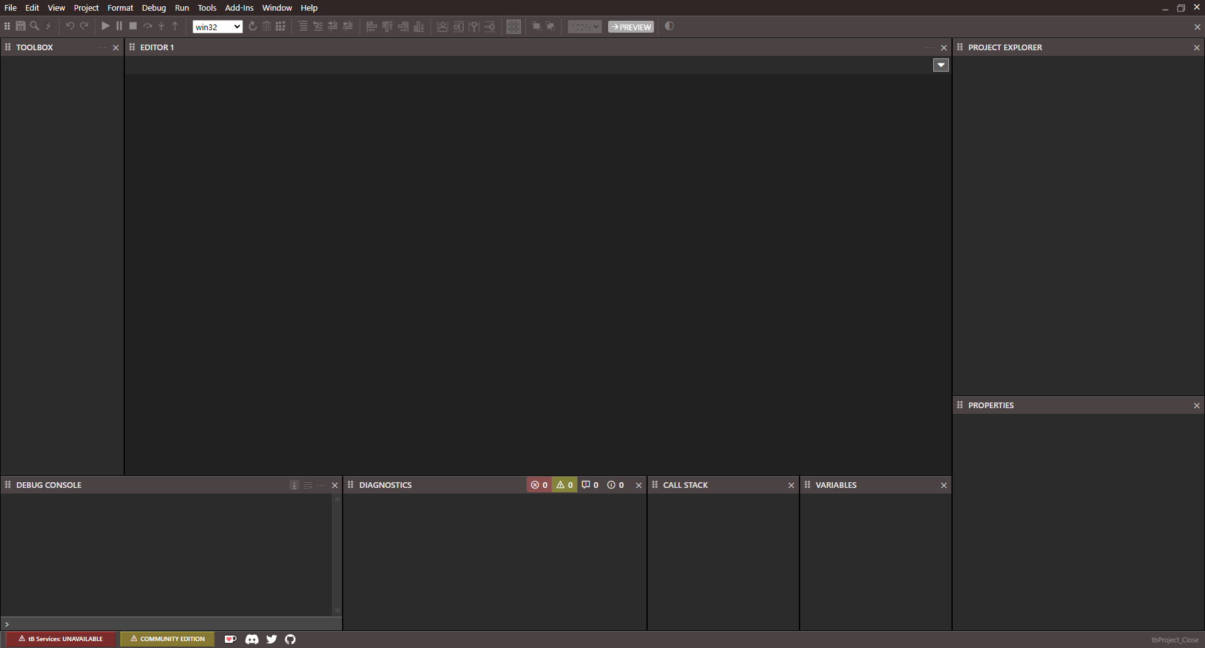Stop the running program
Screen dimensions: 1205x648
(x=132, y=26)
